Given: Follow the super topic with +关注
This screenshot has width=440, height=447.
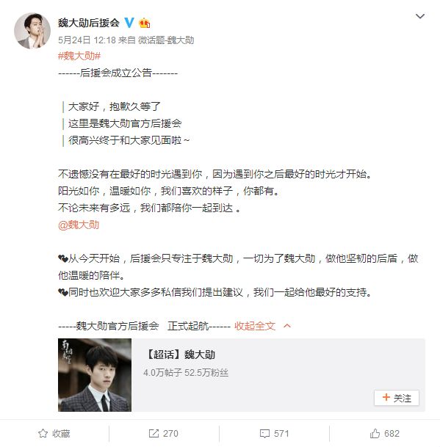Looking at the screenshot, I should tap(397, 398).
